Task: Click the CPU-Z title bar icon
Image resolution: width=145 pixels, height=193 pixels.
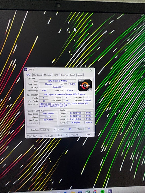Action: click(26, 70)
